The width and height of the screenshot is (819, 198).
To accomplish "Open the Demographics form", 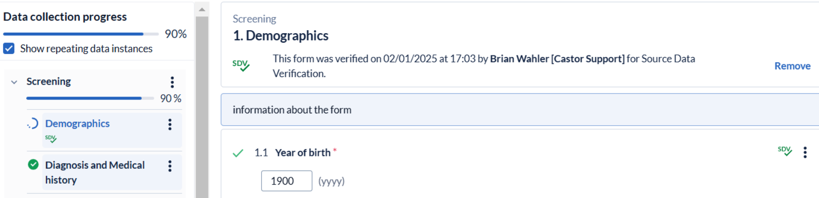I will point(77,124).
